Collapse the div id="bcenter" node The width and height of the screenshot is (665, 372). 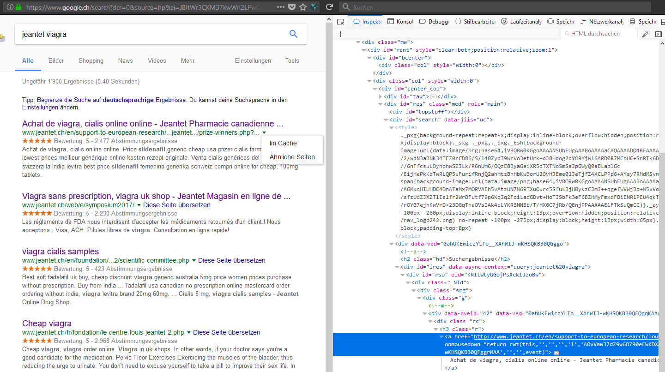369,58
